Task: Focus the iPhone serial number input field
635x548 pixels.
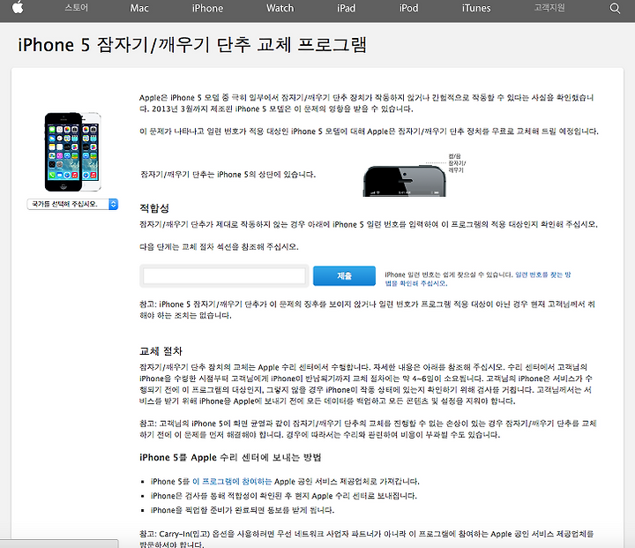Action: click(224, 276)
